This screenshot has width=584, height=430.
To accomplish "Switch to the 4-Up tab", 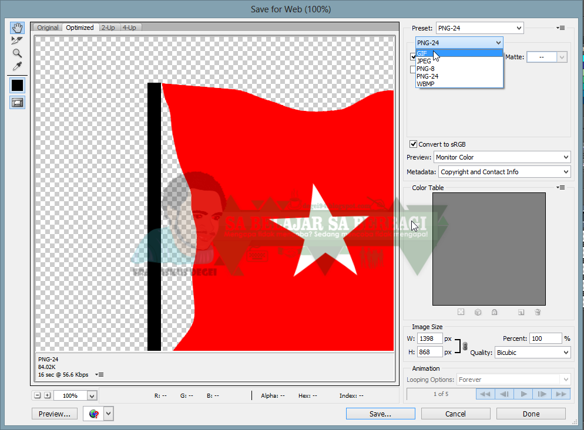I will click(x=130, y=28).
